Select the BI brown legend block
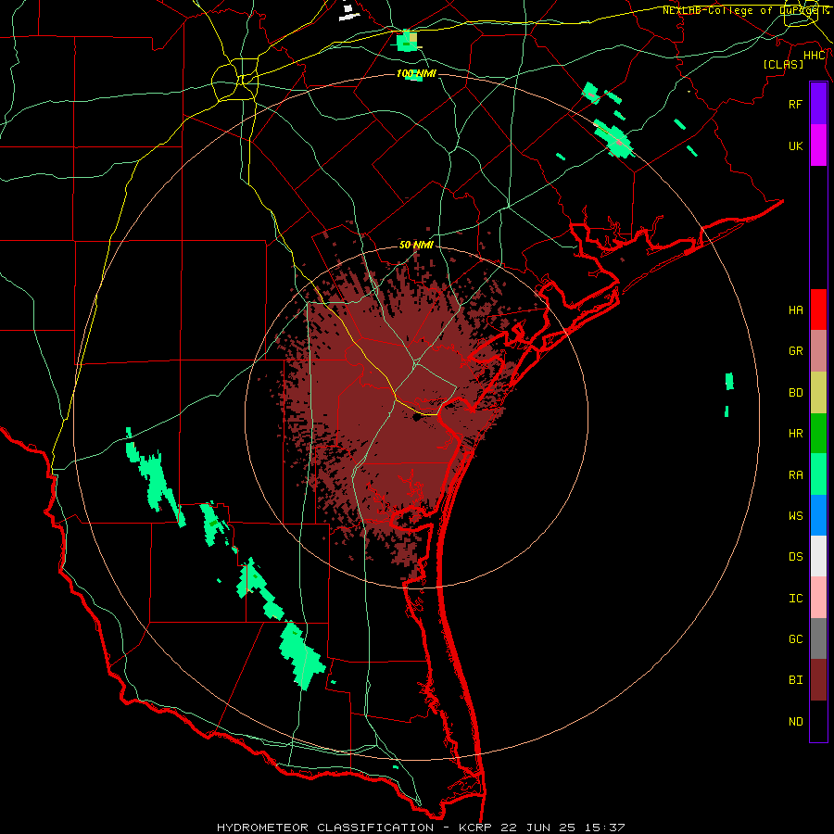Viewport: 834px width, 834px height. 818,680
